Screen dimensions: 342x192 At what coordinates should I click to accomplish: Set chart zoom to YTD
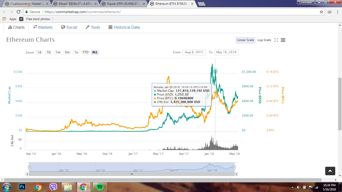pos(85,52)
